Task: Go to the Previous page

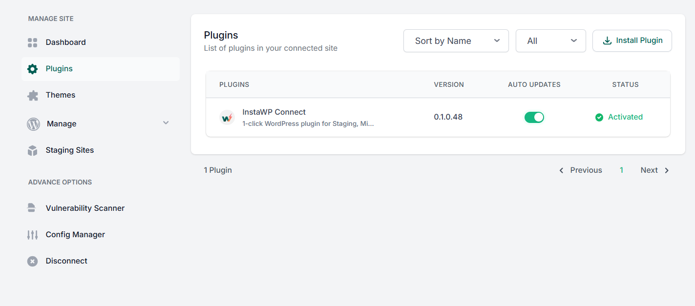Action: coord(580,170)
